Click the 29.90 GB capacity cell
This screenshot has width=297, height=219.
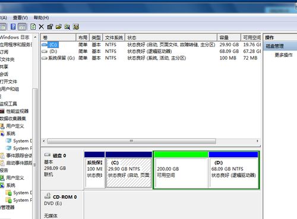229,45
